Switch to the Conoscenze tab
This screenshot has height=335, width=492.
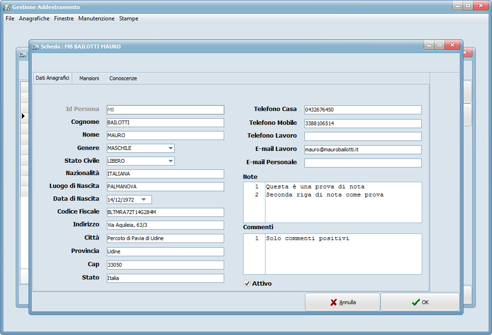point(123,78)
